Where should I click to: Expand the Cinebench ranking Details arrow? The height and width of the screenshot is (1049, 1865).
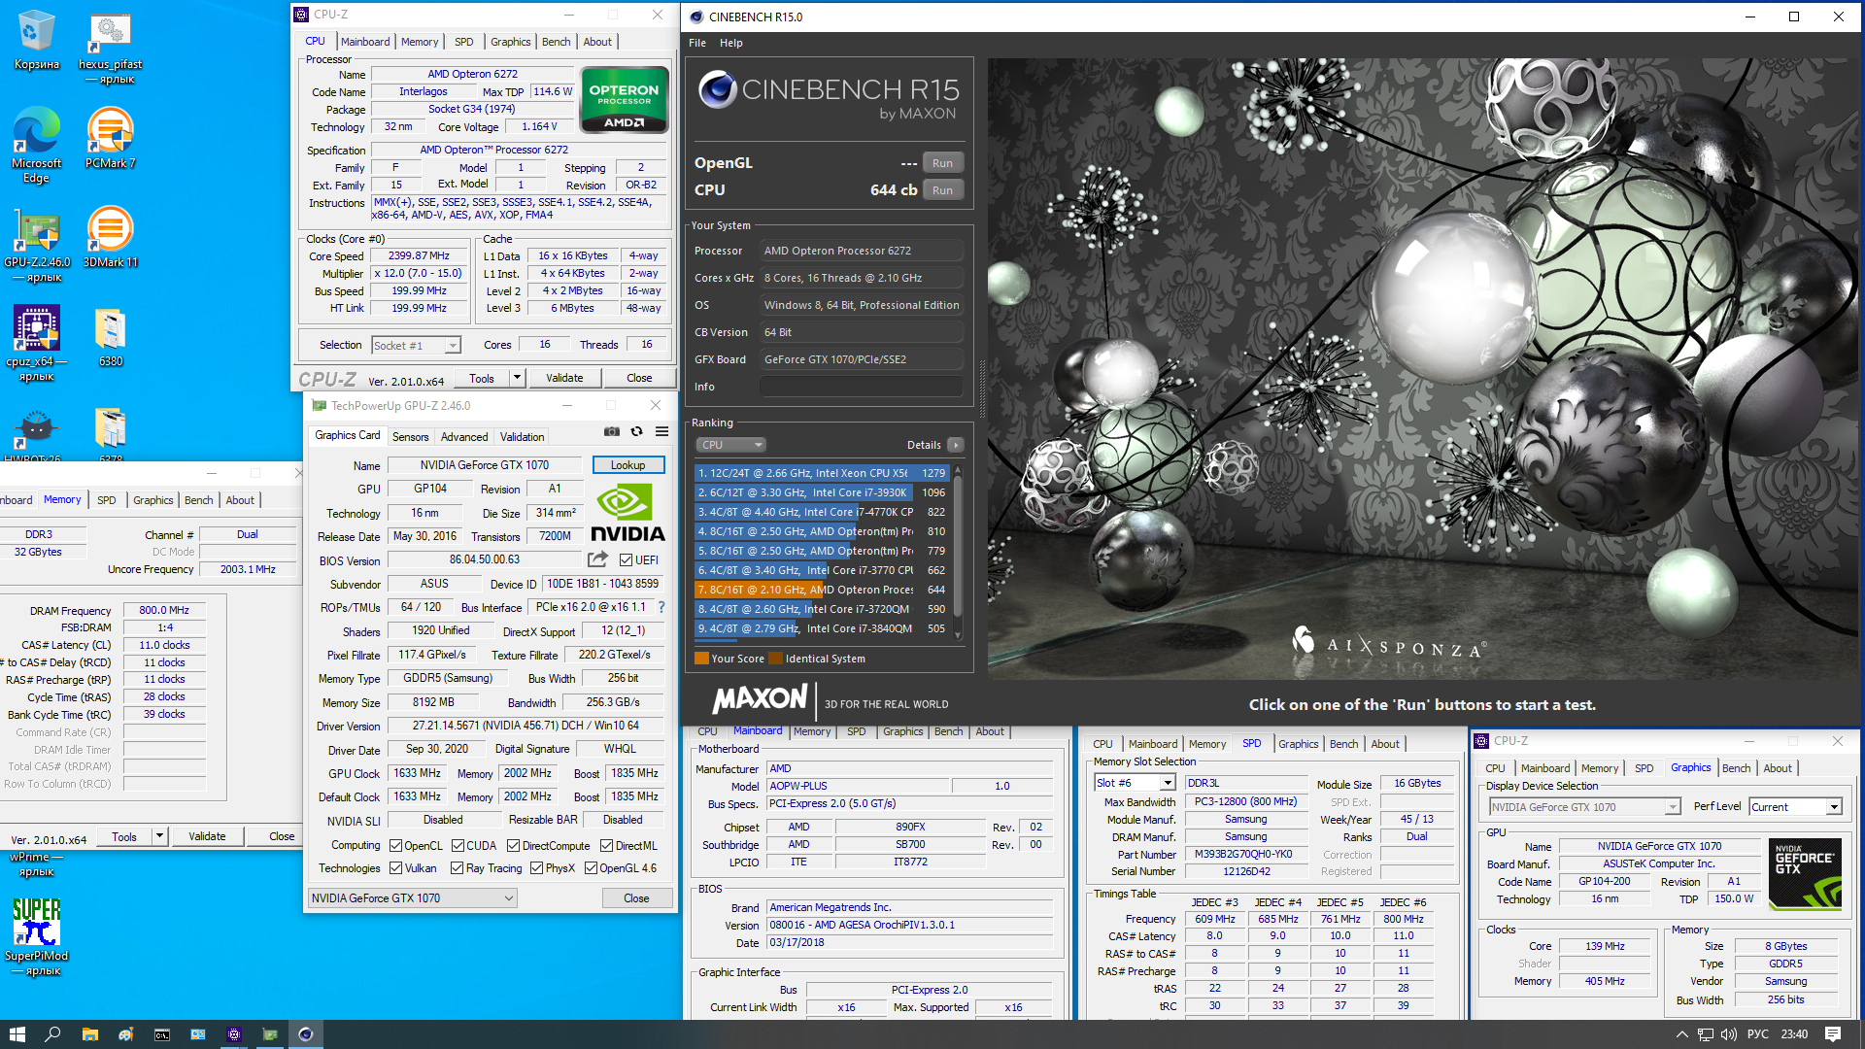(956, 445)
